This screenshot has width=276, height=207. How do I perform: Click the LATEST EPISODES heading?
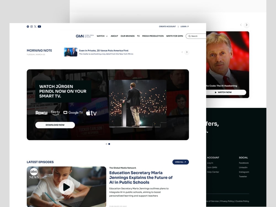tap(40, 162)
